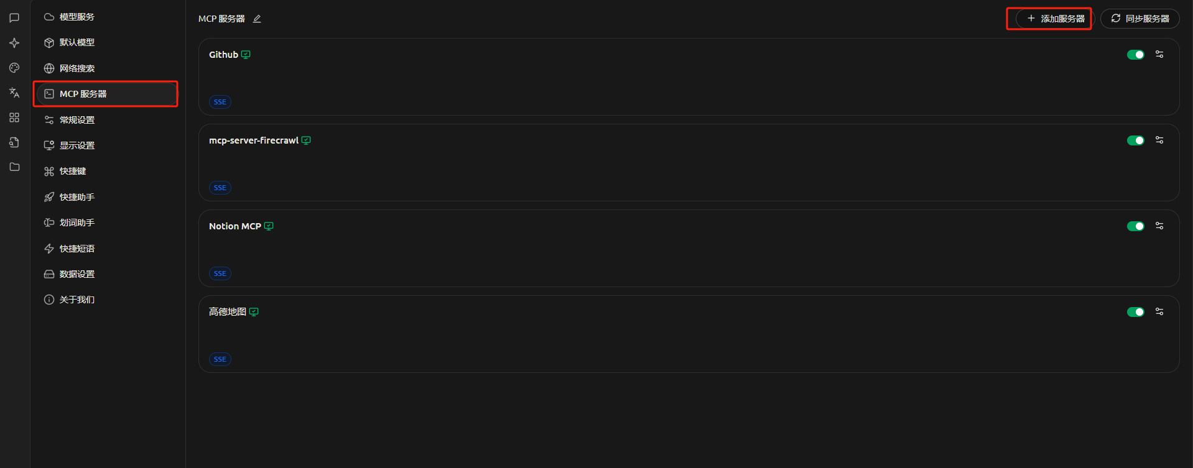
Task: Click the edit pencil beside MCP 服务器 title
Action: pos(257,19)
